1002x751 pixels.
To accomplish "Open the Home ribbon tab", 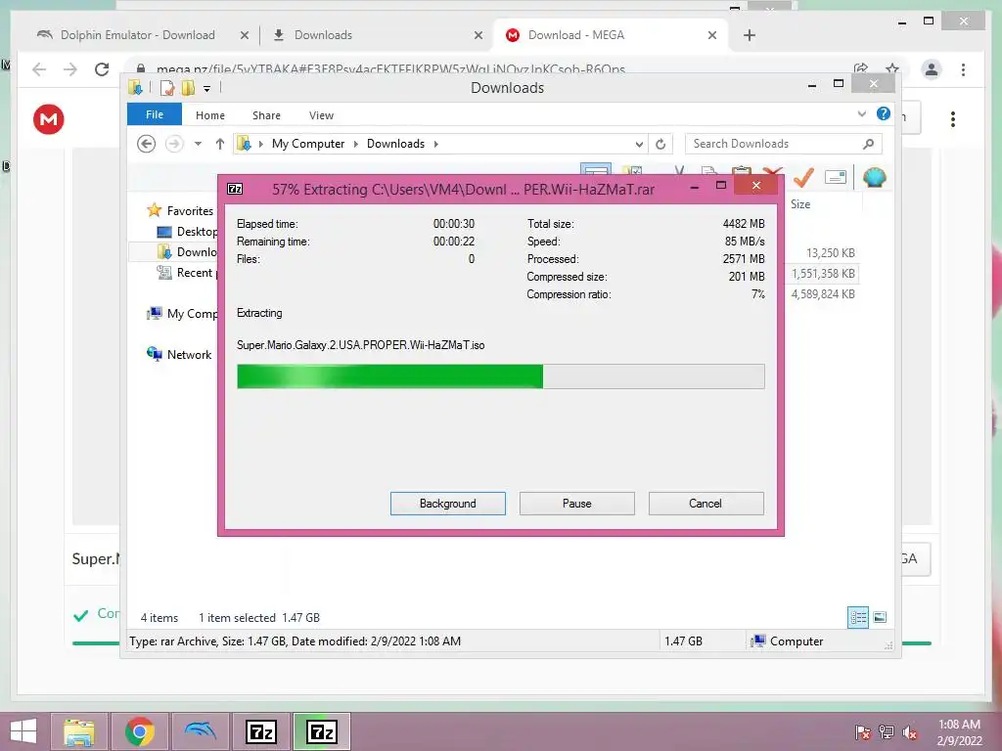I will (x=209, y=115).
